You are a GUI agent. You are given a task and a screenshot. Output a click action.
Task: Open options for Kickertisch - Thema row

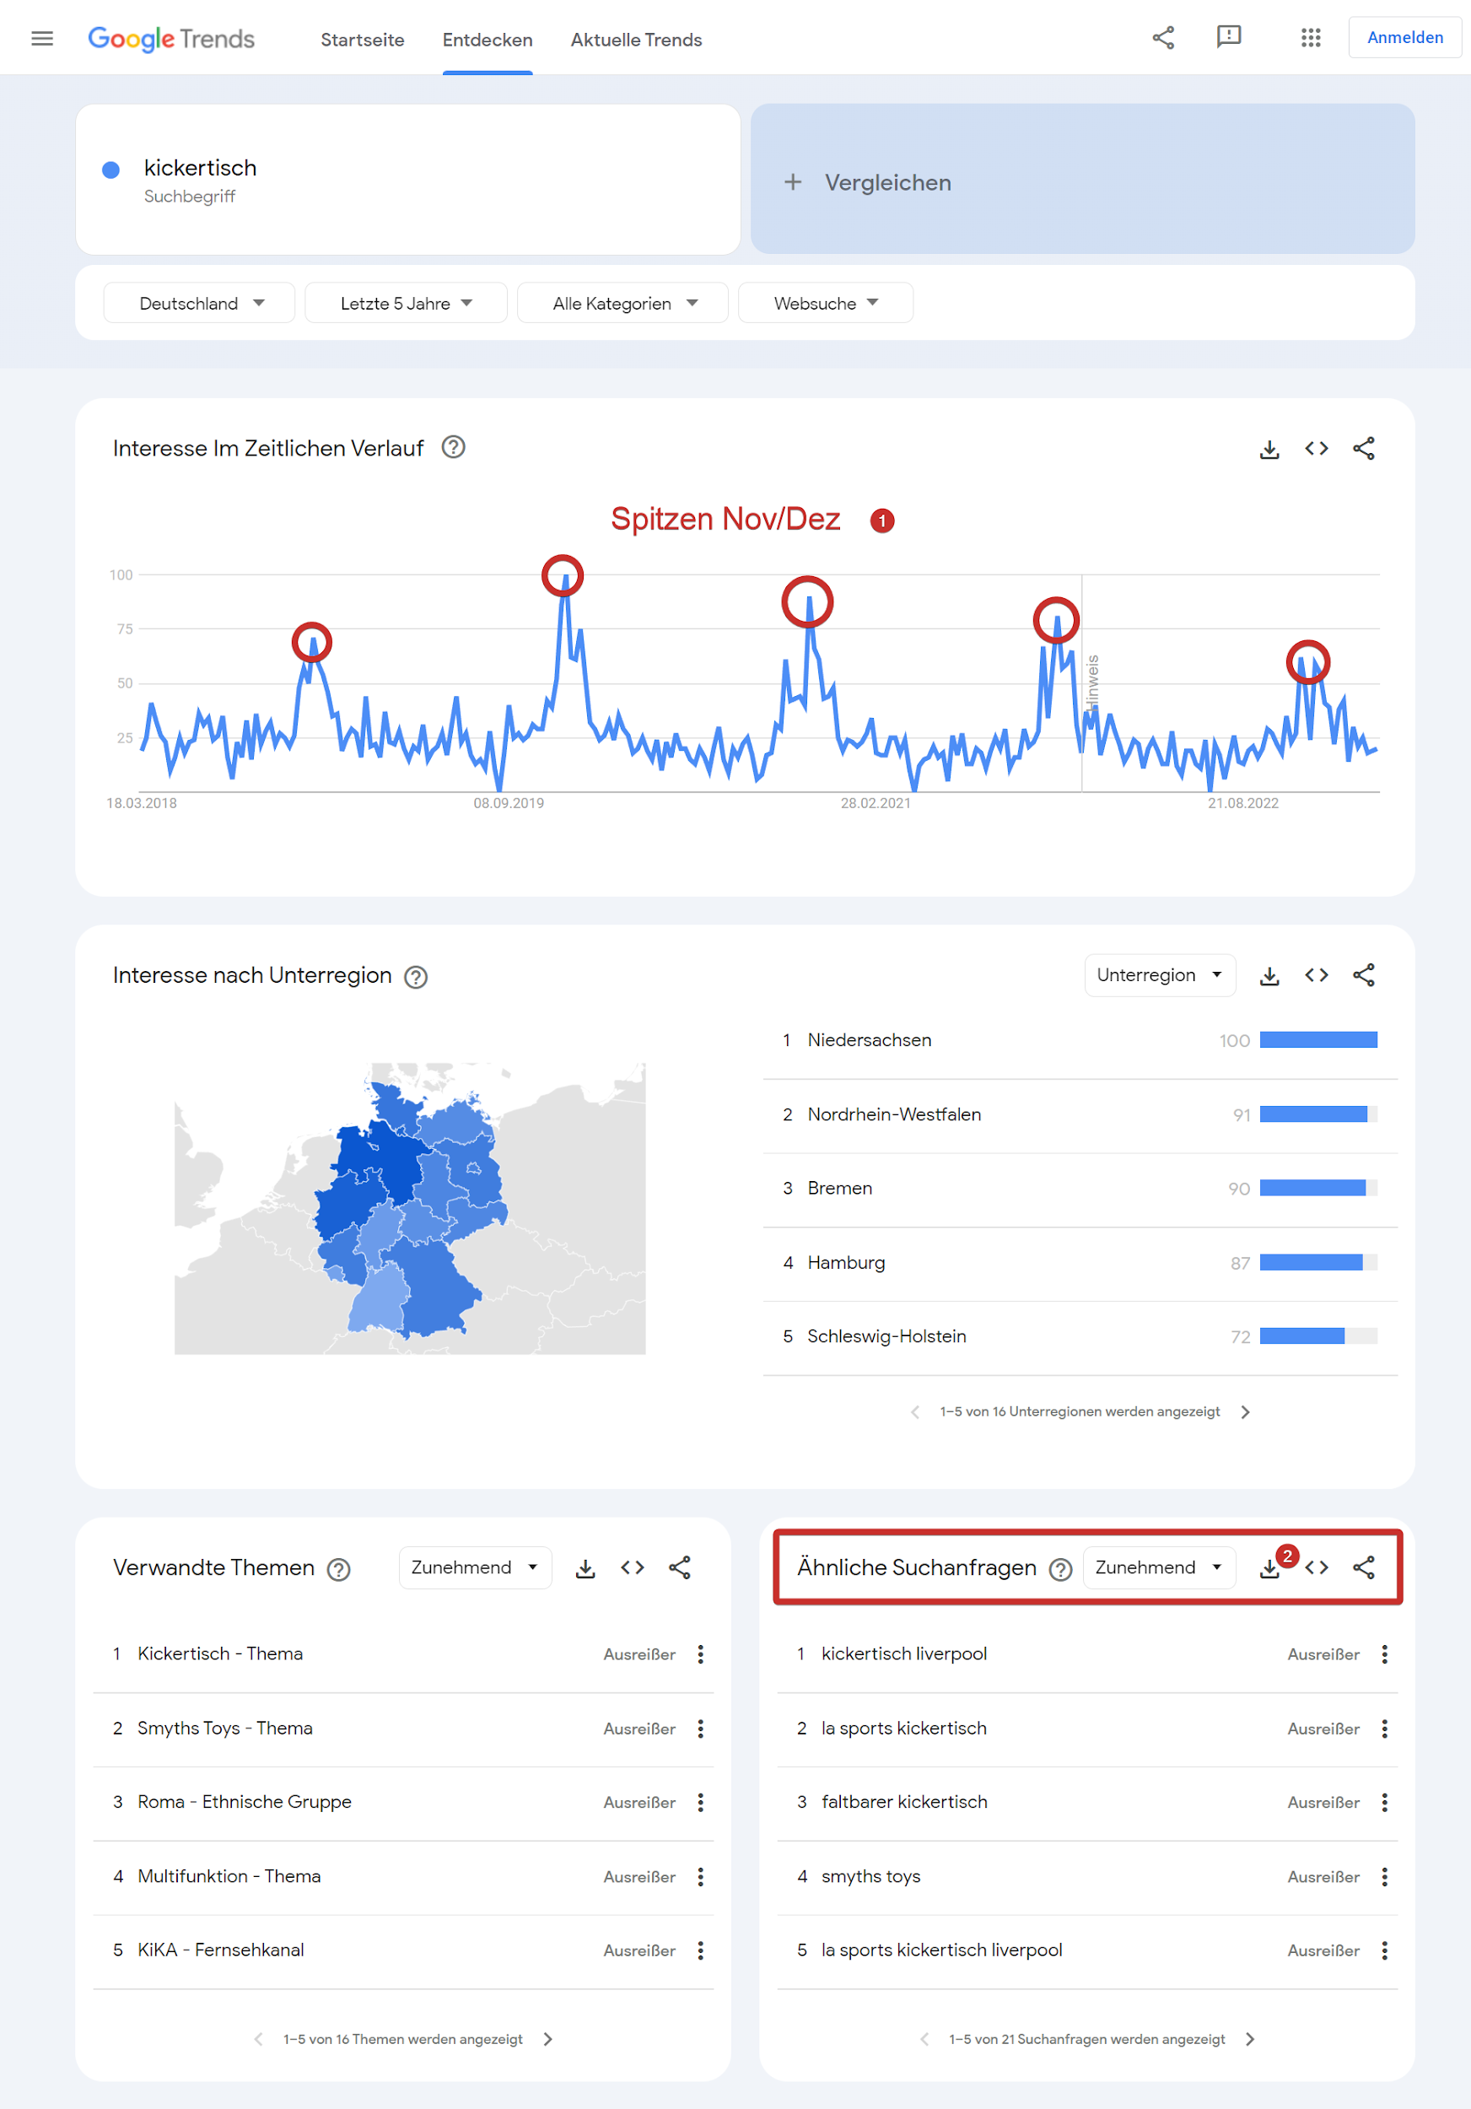[x=701, y=1653]
